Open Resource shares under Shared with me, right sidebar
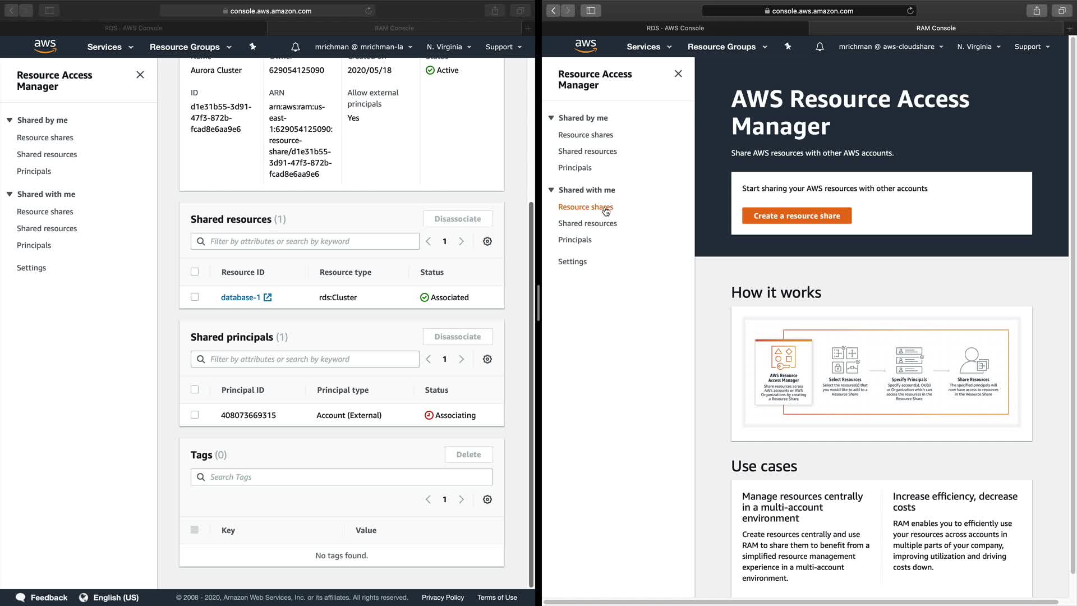Screen dimensions: 1077x606 coord(585,207)
